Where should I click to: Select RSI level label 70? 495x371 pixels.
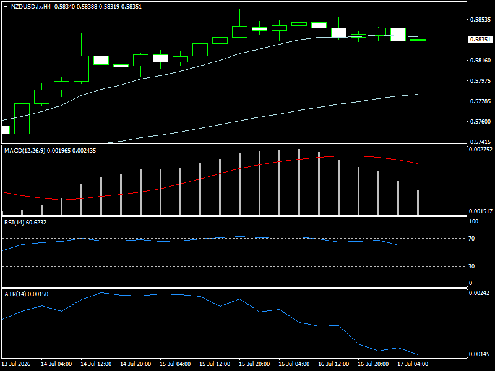tap(471, 239)
